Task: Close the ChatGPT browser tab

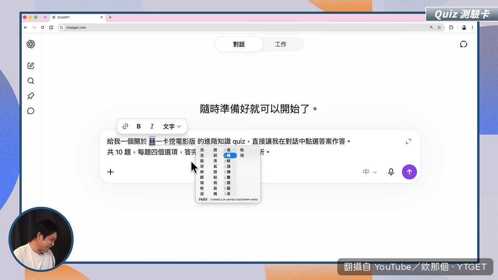Action: point(102,17)
